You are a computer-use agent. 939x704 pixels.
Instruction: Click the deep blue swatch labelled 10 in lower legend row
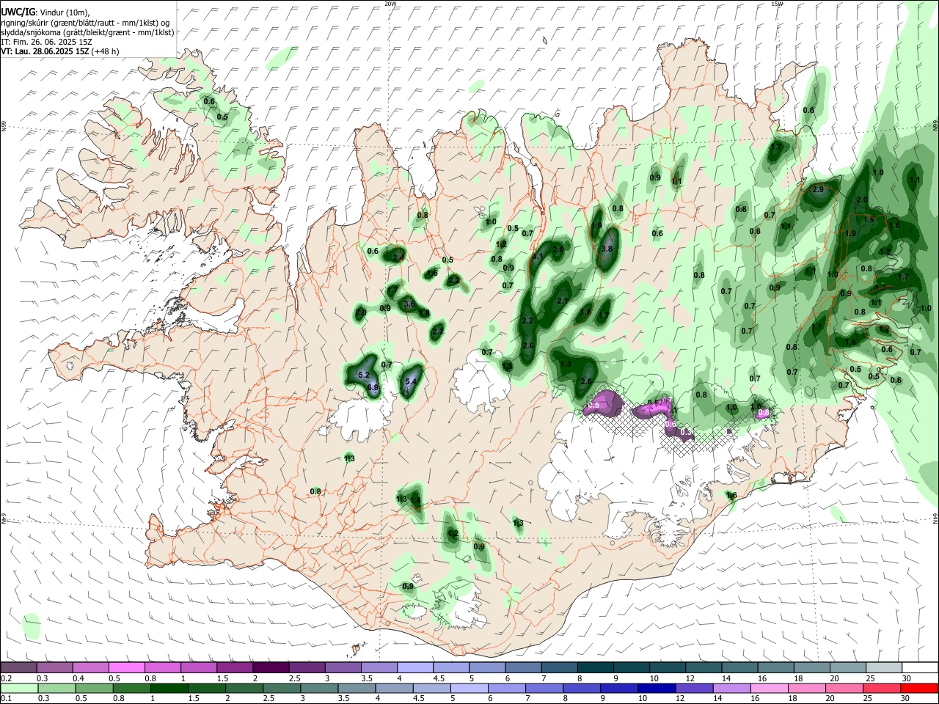[x=657, y=689]
